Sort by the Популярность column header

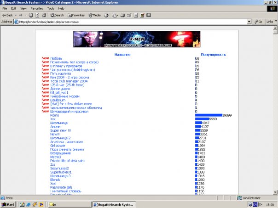pyautogui.click(x=213, y=55)
